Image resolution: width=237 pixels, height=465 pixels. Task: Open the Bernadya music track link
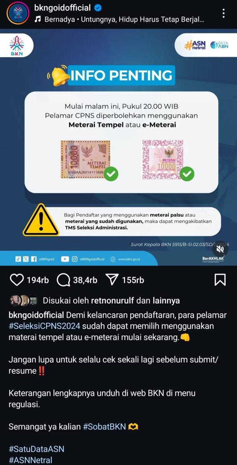click(x=124, y=19)
